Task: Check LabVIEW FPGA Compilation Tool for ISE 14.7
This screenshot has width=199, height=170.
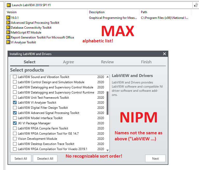Action: click(15, 134)
